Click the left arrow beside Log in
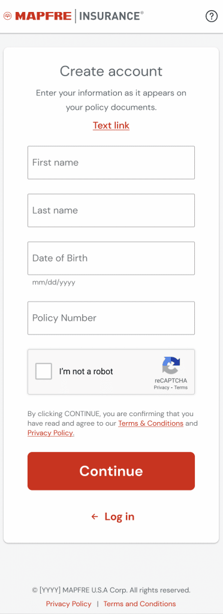This screenshot has height=614, width=223. (95, 517)
